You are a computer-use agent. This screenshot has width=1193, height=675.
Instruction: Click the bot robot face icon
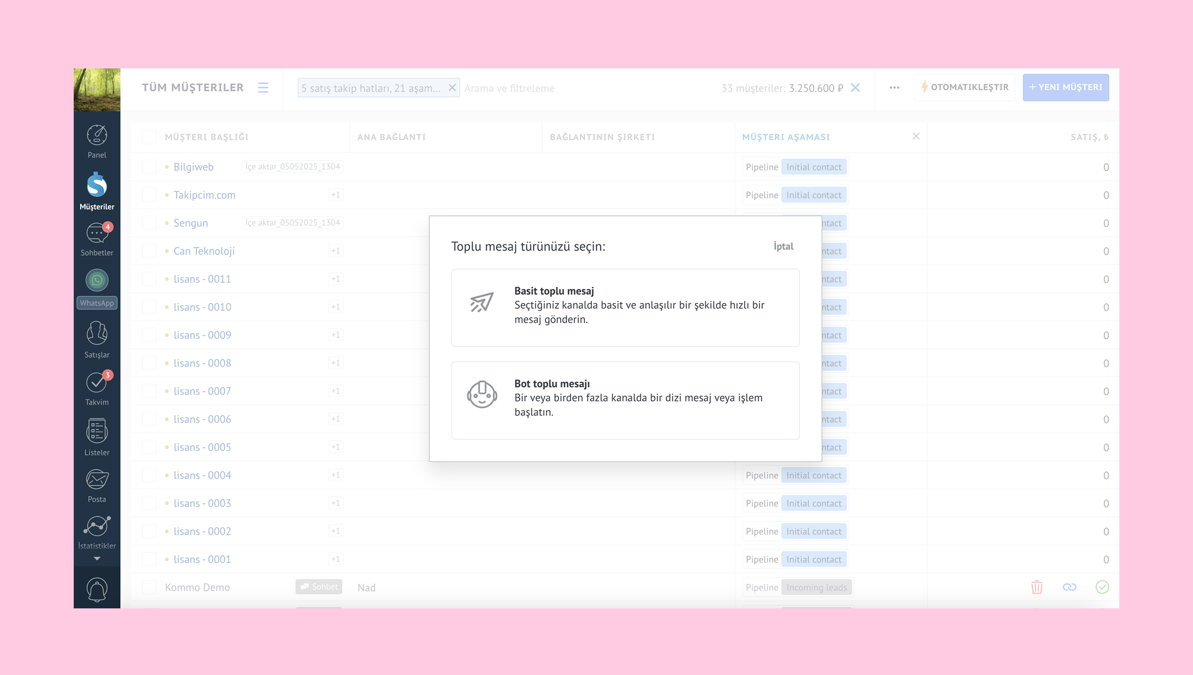(482, 394)
